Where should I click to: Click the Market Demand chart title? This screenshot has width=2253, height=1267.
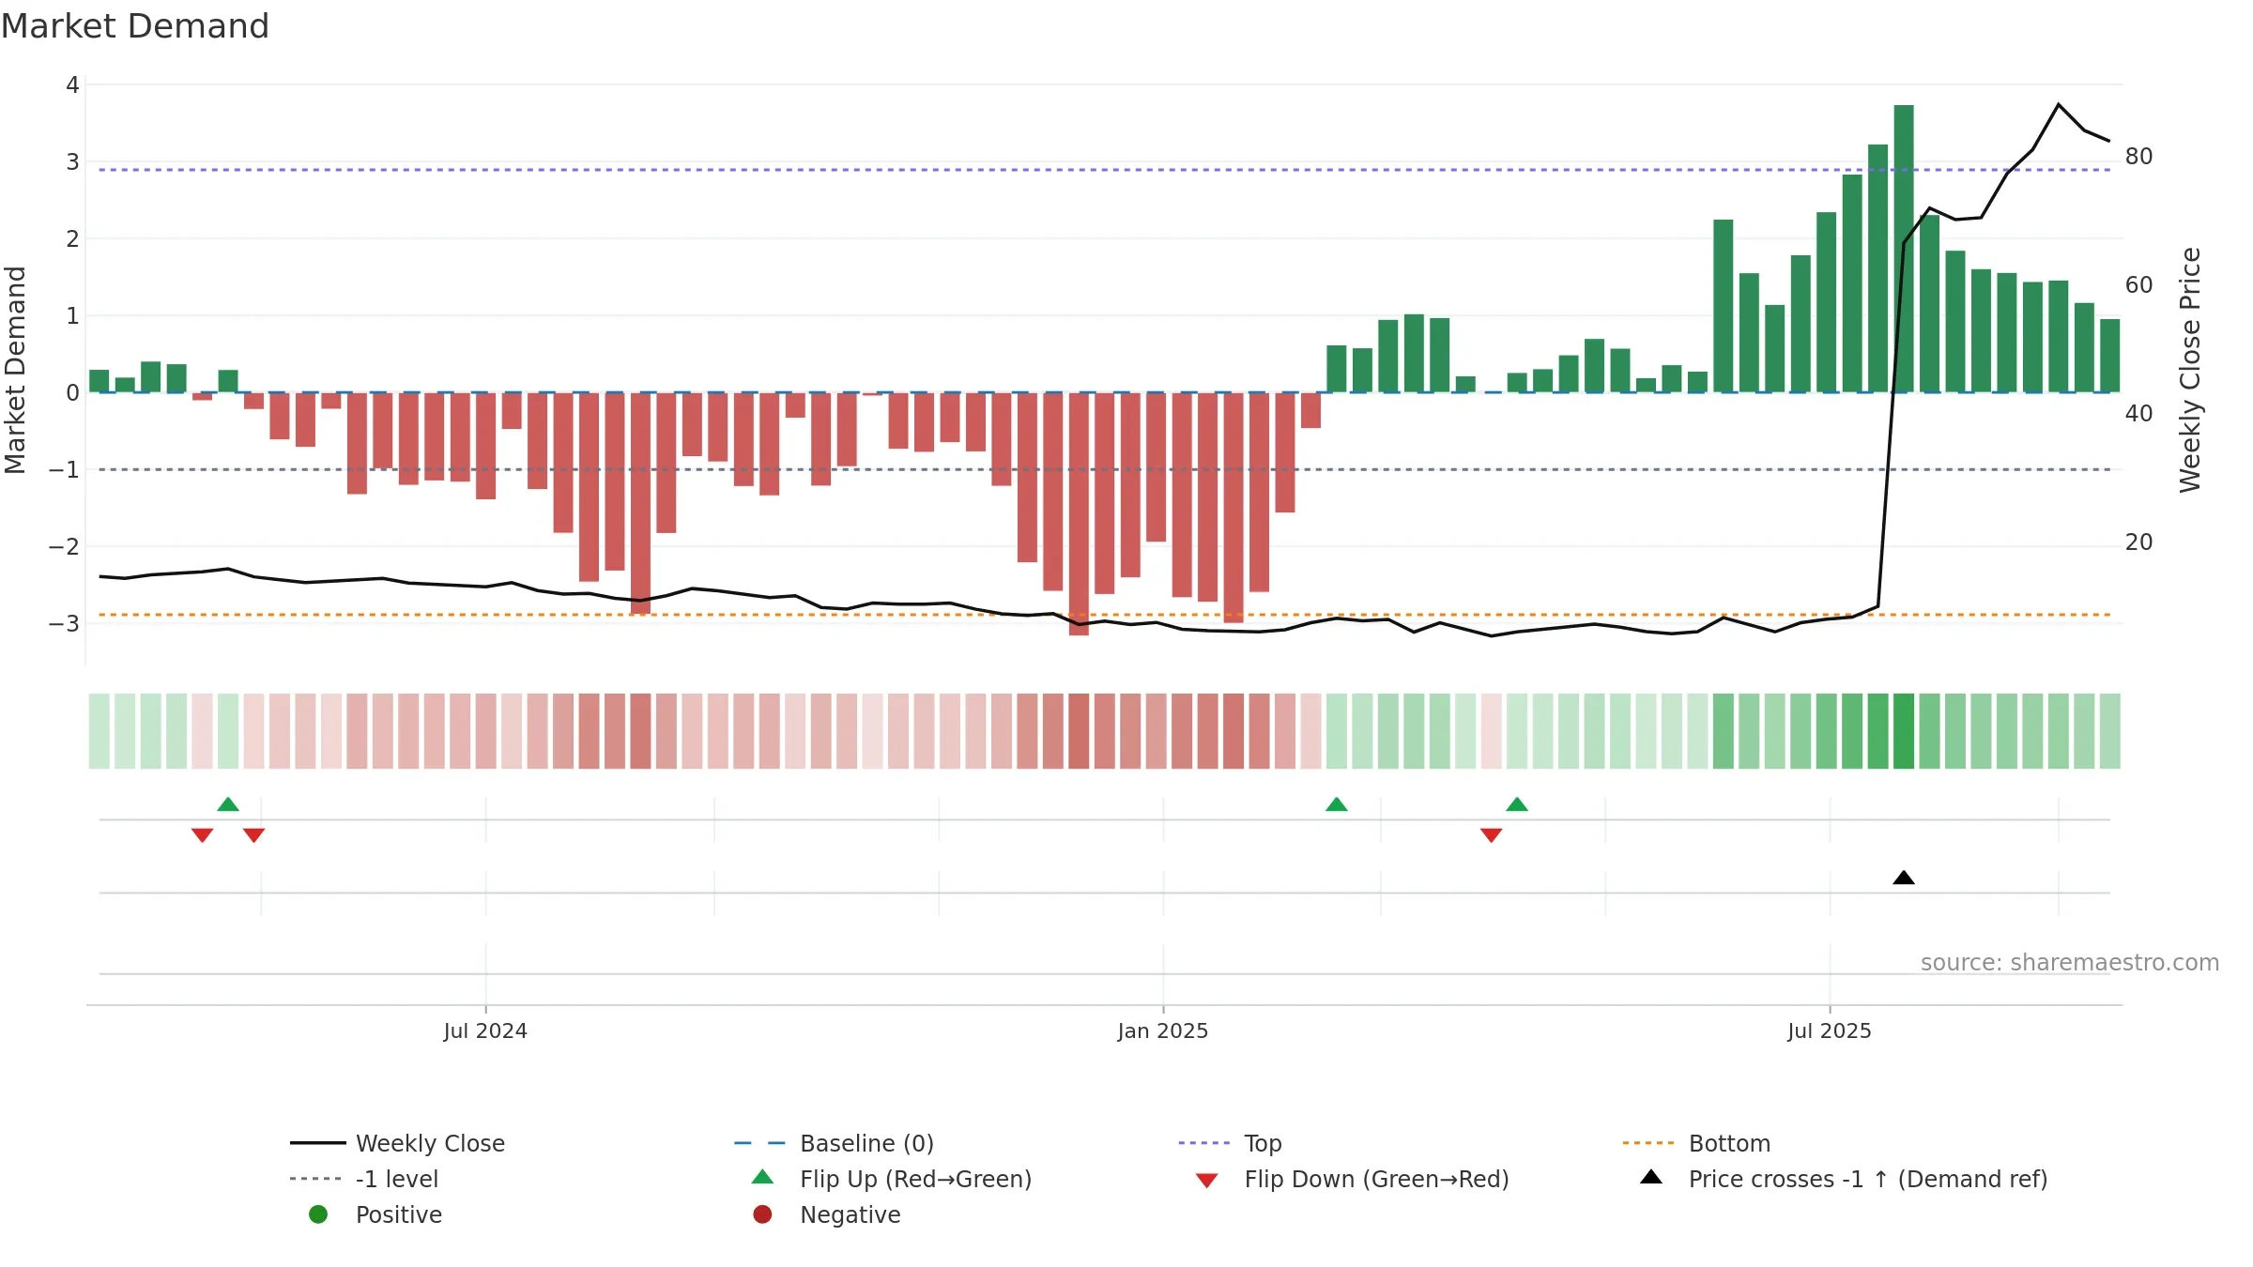point(135,26)
